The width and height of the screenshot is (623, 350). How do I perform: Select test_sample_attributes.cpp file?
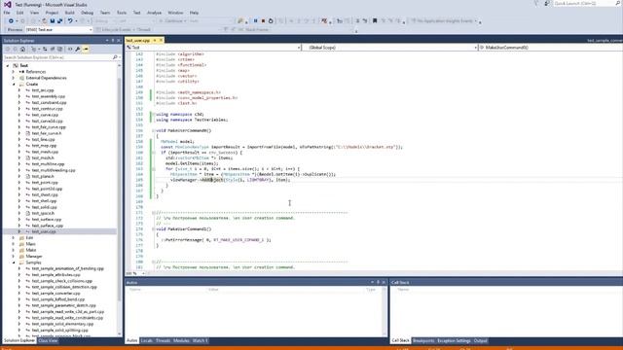tap(56, 274)
